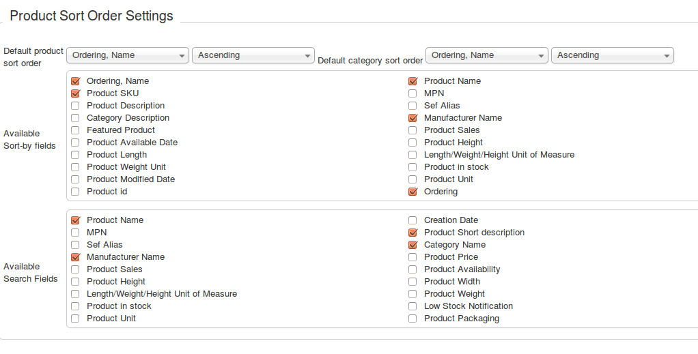
Task: Enable Product Available Date sort-by field
Action: click(x=75, y=143)
